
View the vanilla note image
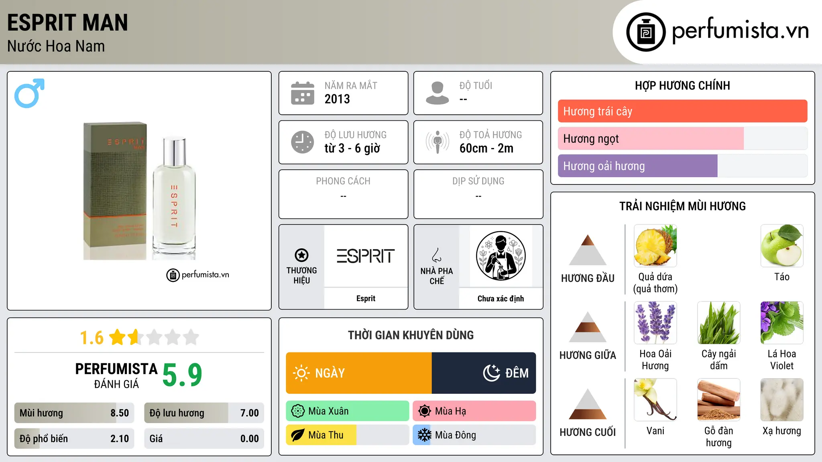pyautogui.click(x=655, y=400)
